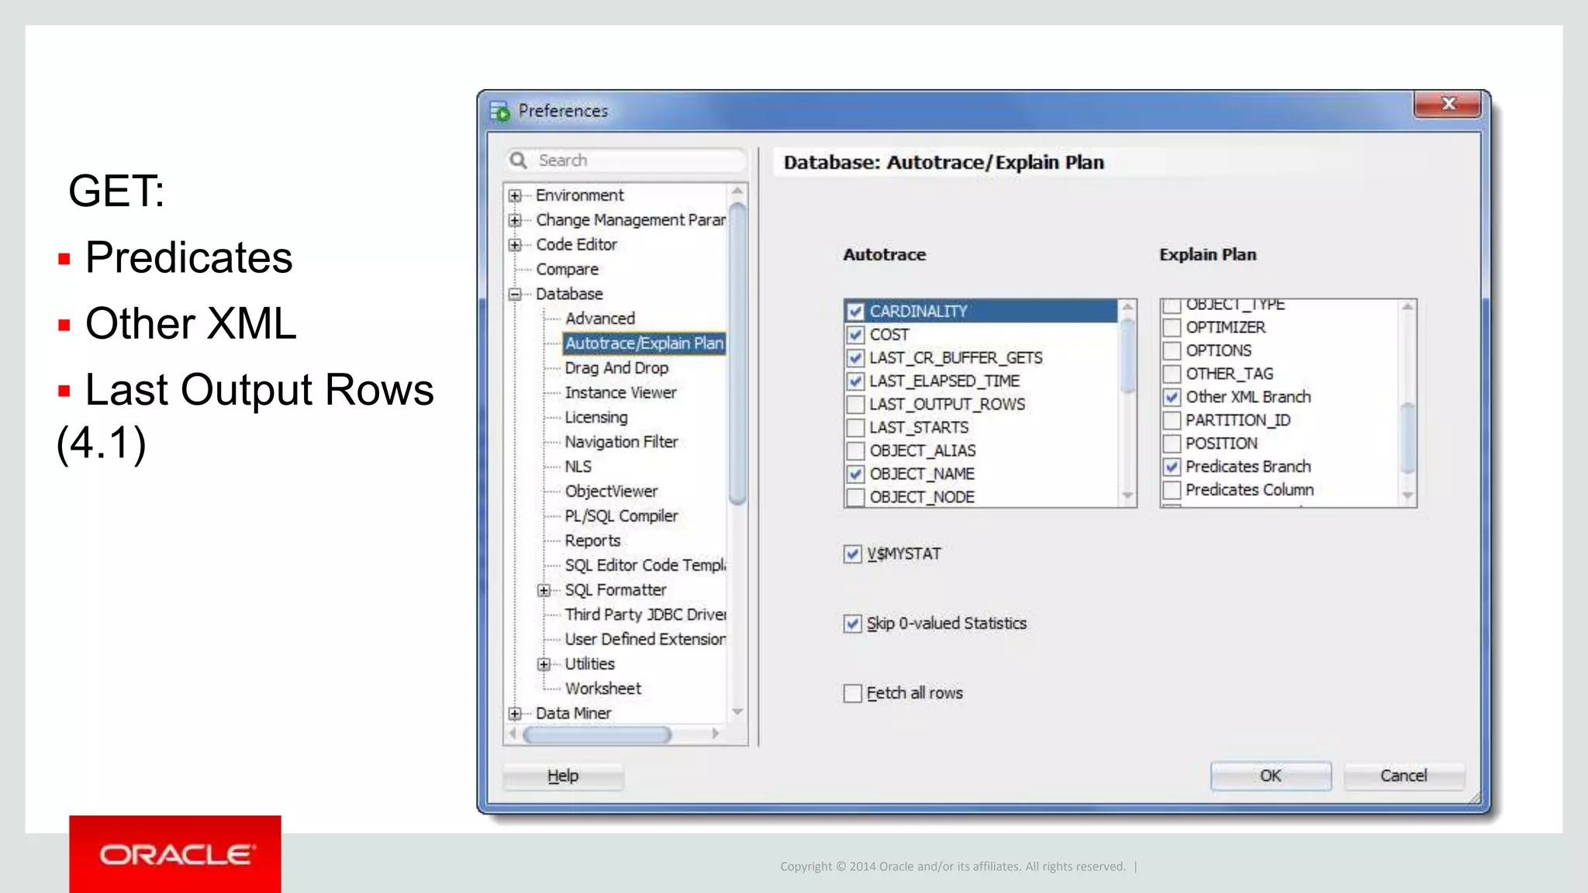Expand the Environment tree node
The width and height of the screenshot is (1588, 893).
tap(515, 195)
